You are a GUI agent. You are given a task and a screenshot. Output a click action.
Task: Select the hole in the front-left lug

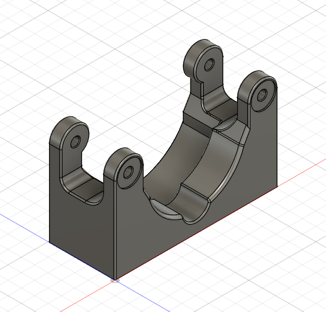pos(75,141)
